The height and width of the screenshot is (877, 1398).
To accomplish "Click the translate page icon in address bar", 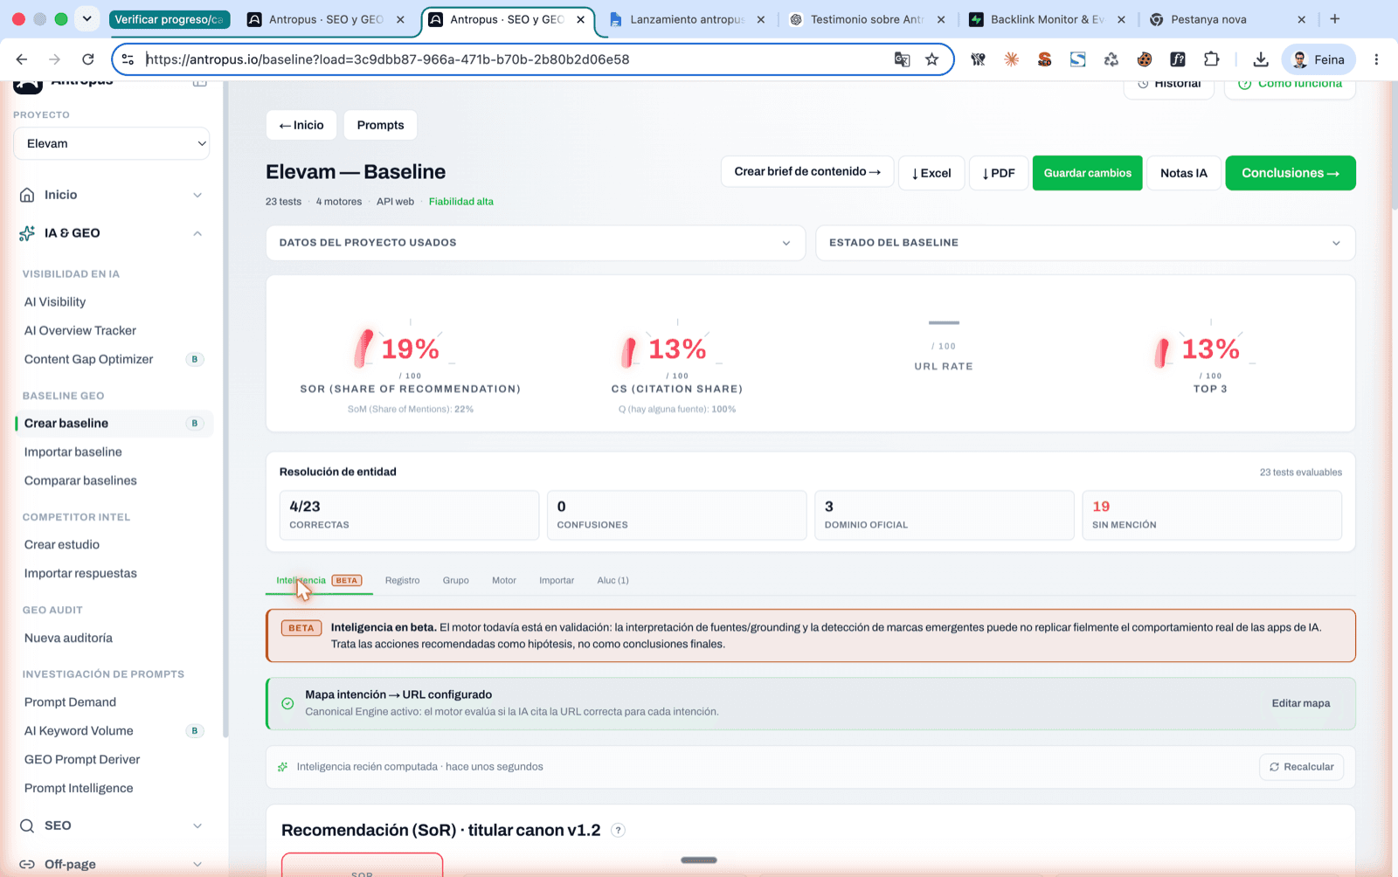I will (902, 59).
